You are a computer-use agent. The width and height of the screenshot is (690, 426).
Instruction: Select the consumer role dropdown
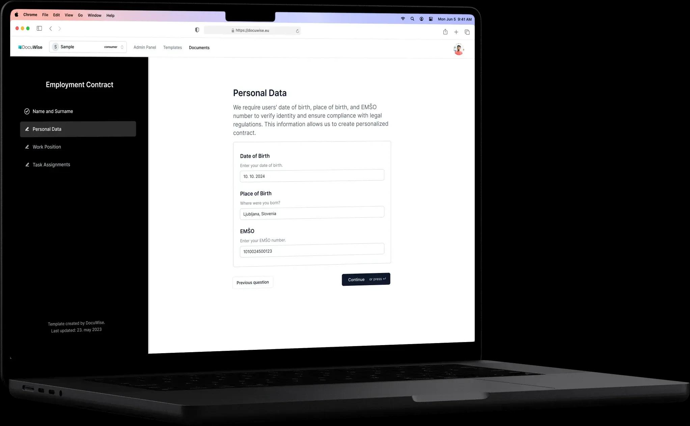[x=113, y=47]
